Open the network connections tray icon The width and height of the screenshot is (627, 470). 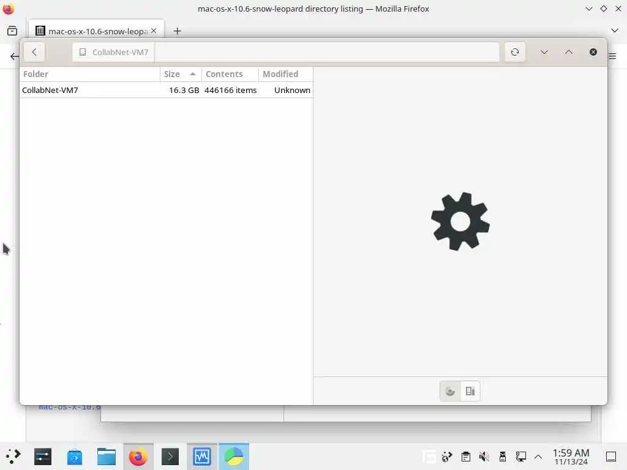point(520,457)
